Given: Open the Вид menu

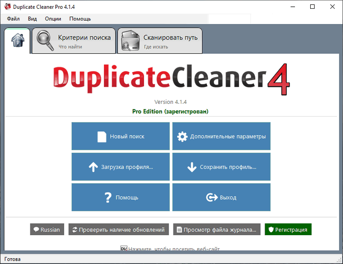Looking at the screenshot, I should coord(32,19).
